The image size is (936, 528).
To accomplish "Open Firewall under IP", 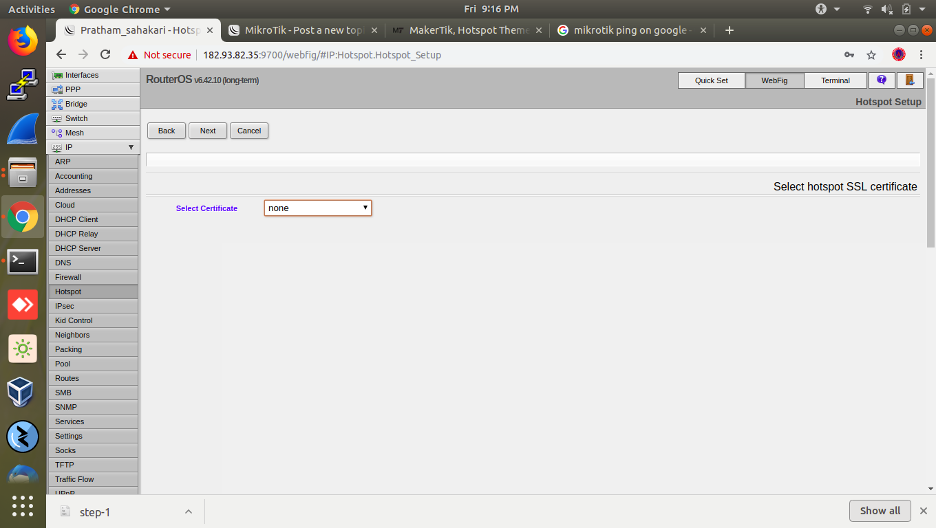I will click(x=93, y=277).
